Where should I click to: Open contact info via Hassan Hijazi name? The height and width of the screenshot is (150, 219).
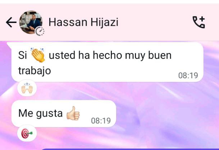coord(83,22)
